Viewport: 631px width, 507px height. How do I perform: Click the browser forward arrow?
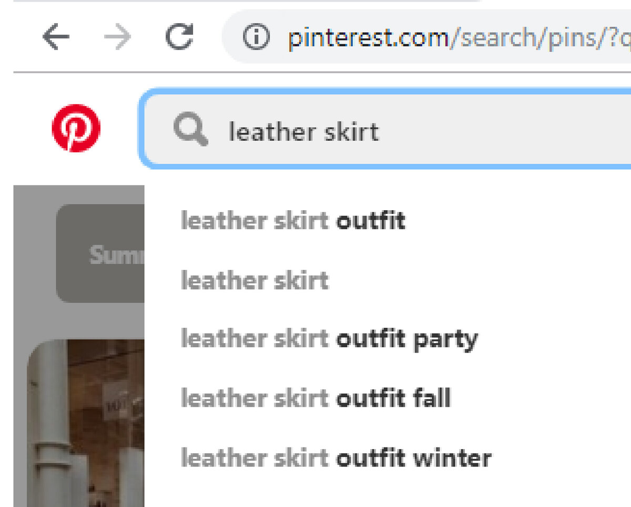click(x=118, y=37)
